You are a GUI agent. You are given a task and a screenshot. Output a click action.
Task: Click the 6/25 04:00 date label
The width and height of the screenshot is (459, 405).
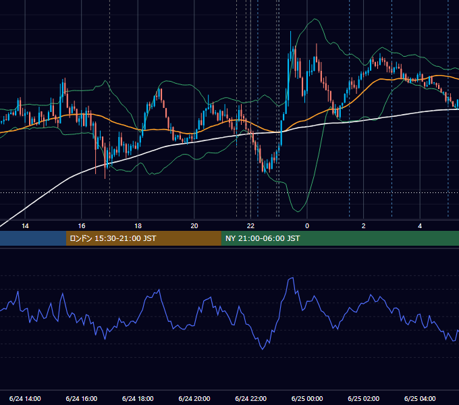pyautogui.click(x=420, y=398)
